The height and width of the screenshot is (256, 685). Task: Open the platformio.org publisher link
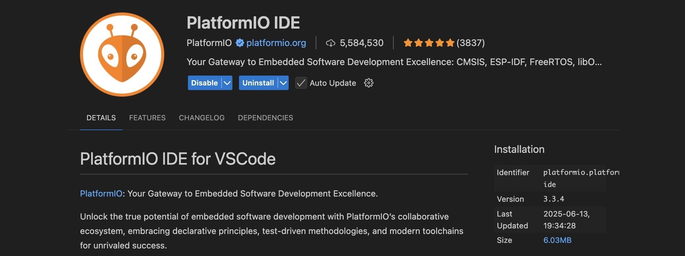click(276, 43)
